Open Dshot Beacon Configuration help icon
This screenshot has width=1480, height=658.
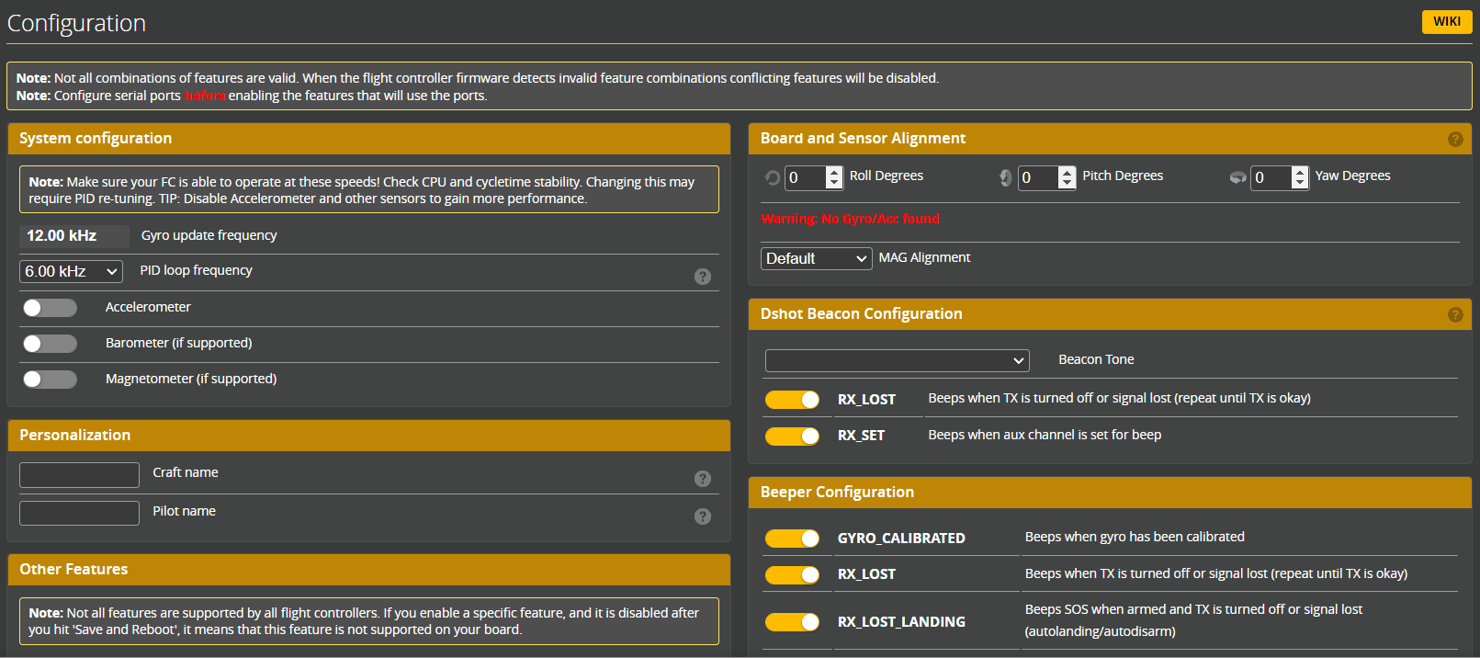[x=1455, y=314]
